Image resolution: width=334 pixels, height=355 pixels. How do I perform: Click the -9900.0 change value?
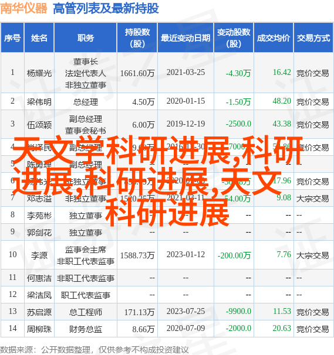point(238,311)
